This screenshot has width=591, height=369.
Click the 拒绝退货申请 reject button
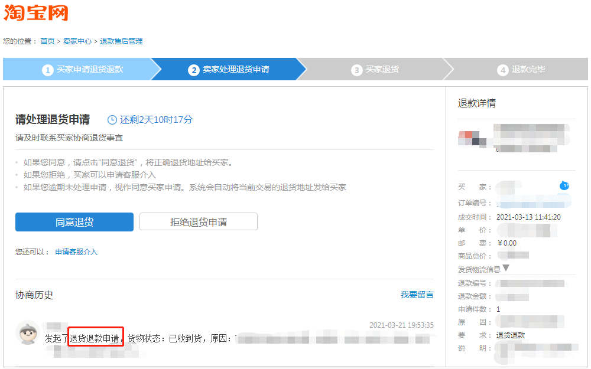coord(198,221)
